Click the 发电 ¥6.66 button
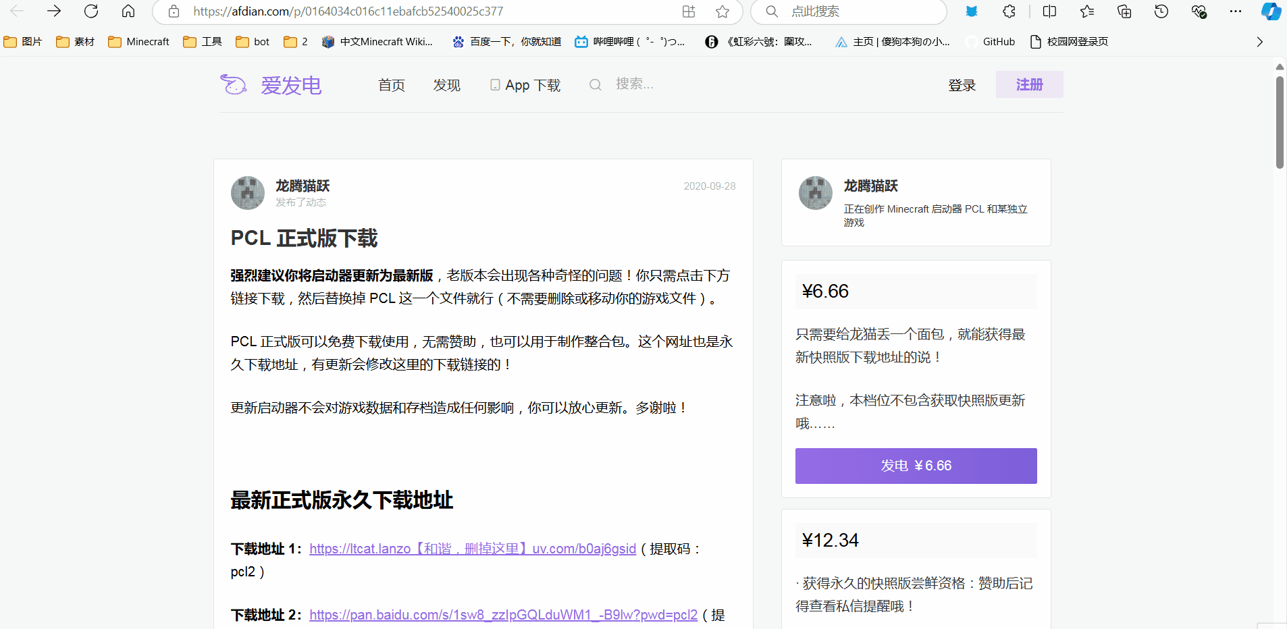The height and width of the screenshot is (629, 1287). tap(916, 466)
